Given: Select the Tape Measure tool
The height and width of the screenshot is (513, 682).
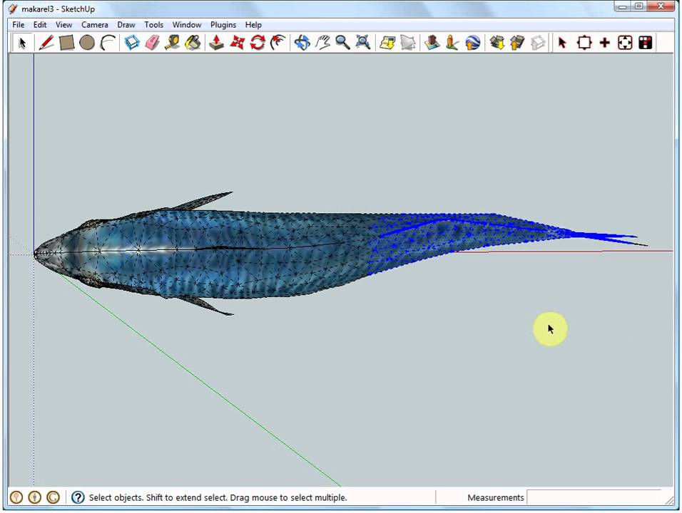Looking at the screenshot, I should coord(173,43).
